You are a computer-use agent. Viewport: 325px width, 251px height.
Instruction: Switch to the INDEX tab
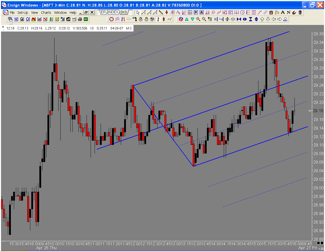113,12
